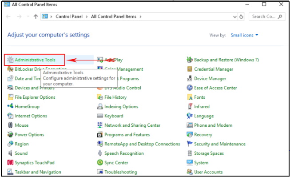This screenshot has height=177, width=290.
Task: Click the HomeGroup icon
Action: click(x=10, y=106)
